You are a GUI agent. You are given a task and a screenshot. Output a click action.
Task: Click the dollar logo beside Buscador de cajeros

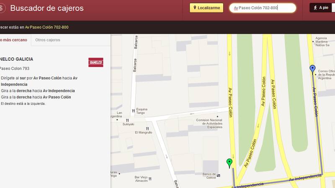[2, 8]
